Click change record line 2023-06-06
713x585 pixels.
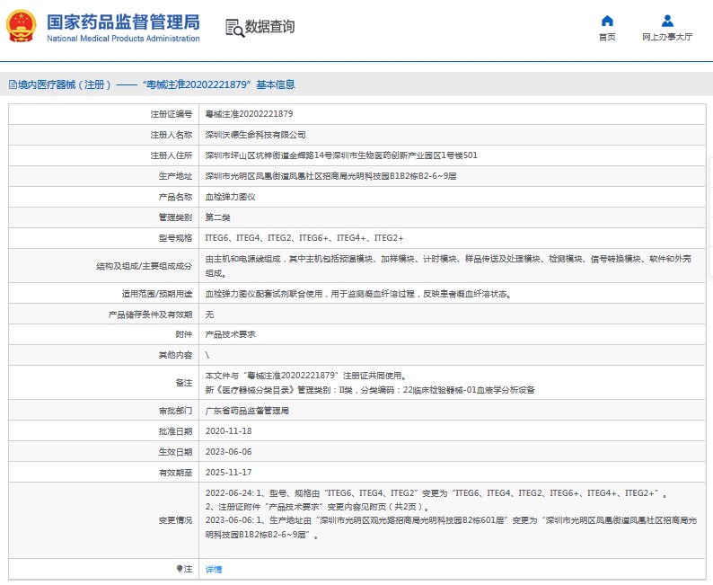(x=451, y=527)
